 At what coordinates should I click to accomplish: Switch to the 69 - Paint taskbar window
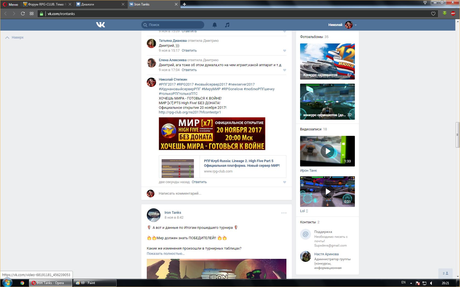point(95,283)
